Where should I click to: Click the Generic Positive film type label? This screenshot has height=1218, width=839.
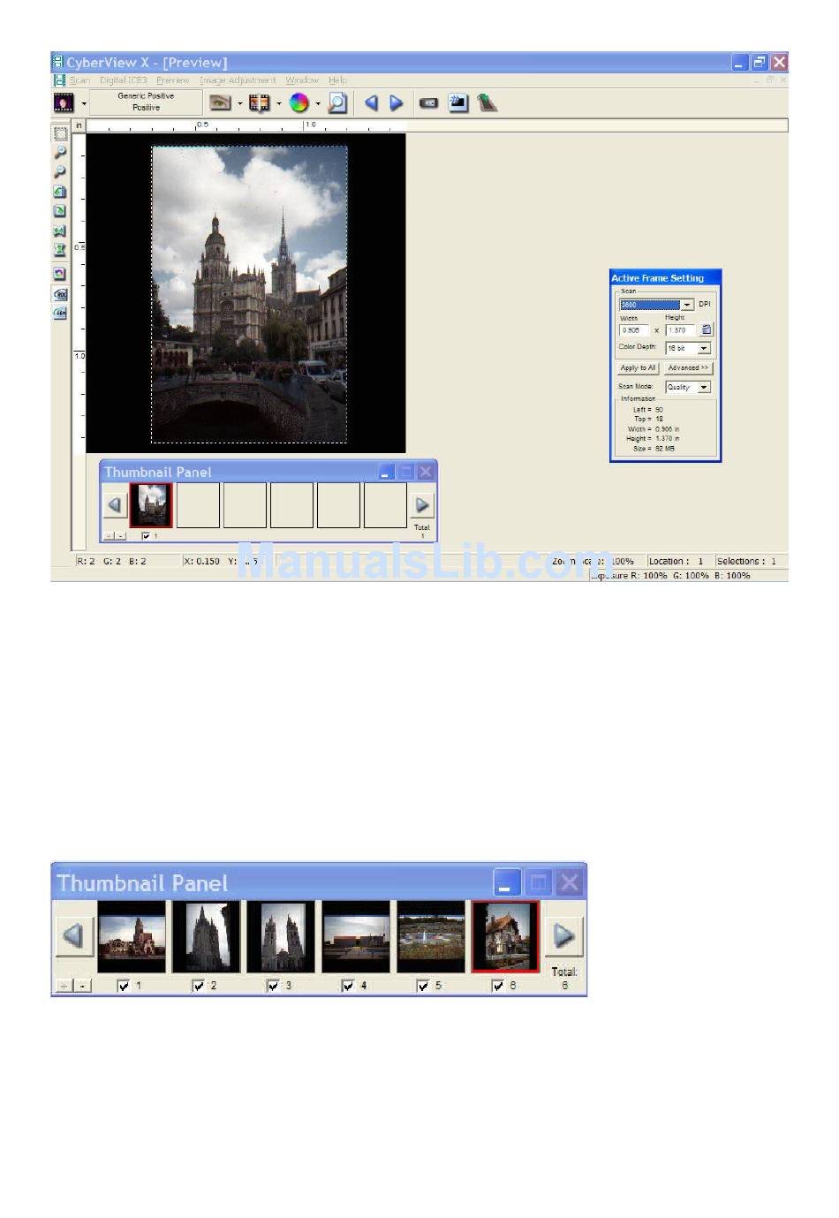pos(146,102)
